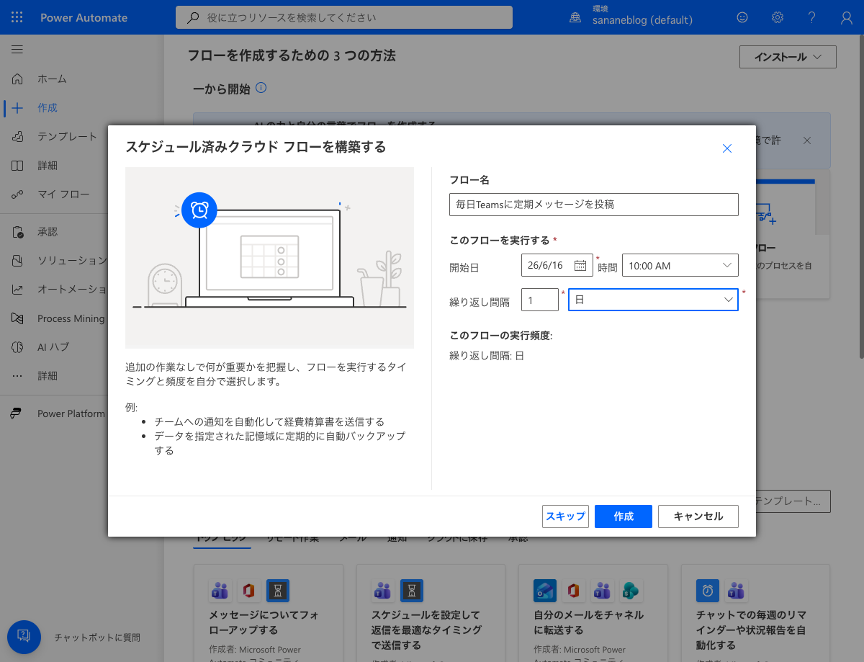Click the マイ フロー sidebar icon
This screenshot has height=662, width=864.
pyautogui.click(x=18, y=194)
